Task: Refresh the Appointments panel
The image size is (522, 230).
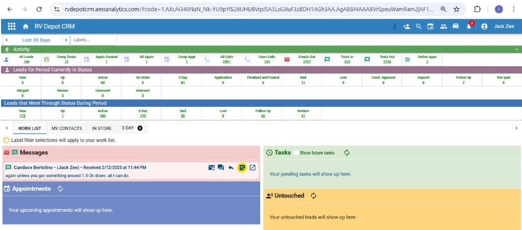Action: click(x=61, y=189)
